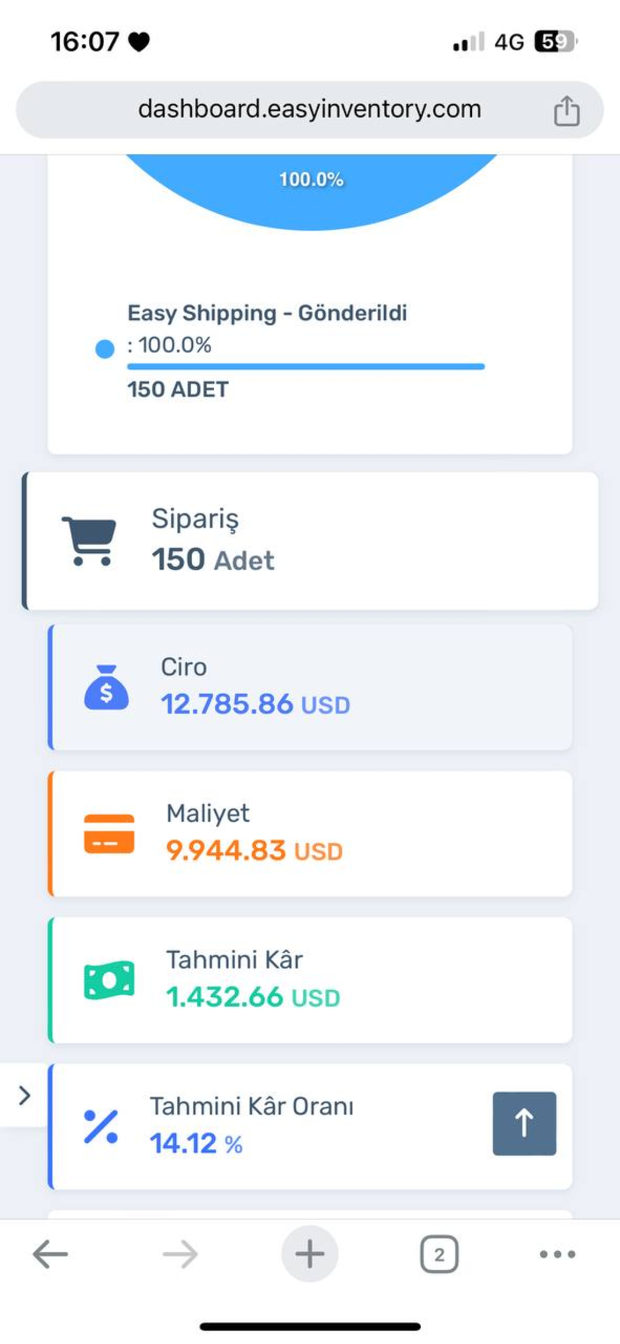The height and width of the screenshot is (1344, 620).
Task: Go back with browser back arrow
Action: [x=50, y=1254]
